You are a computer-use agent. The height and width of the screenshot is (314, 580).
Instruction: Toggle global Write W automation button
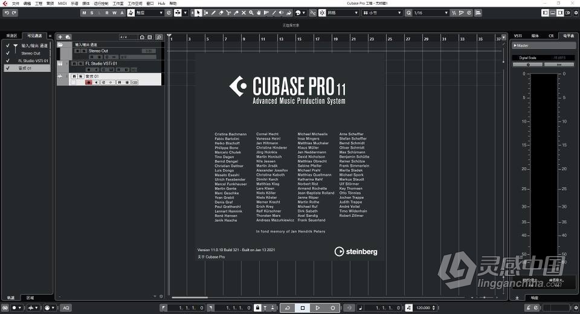coord(114,13)
